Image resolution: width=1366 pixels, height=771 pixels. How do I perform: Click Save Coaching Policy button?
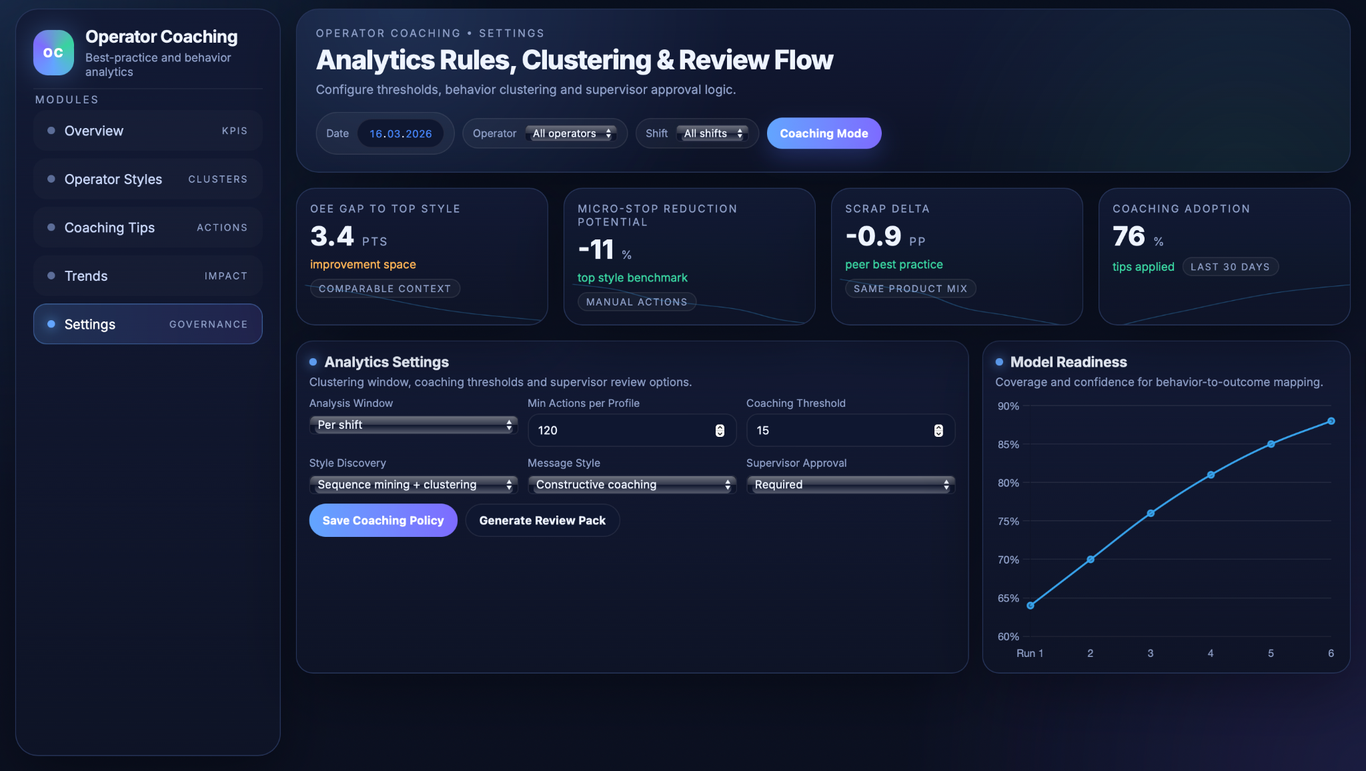pos(383,520)
